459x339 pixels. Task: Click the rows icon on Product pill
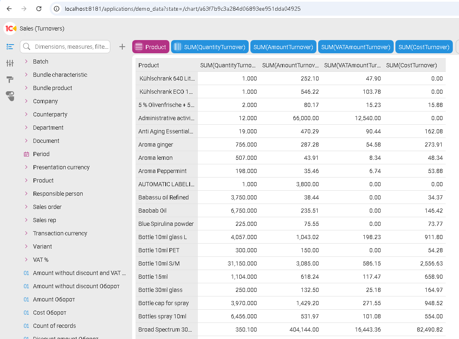tap(139, 47)
